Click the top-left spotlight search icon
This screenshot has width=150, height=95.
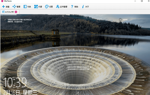pos(5,20)
